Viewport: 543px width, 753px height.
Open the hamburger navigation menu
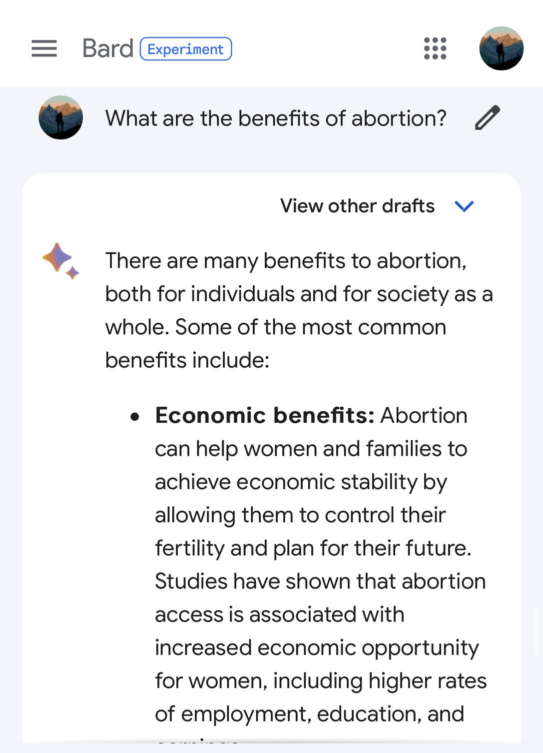pos(44,48)
